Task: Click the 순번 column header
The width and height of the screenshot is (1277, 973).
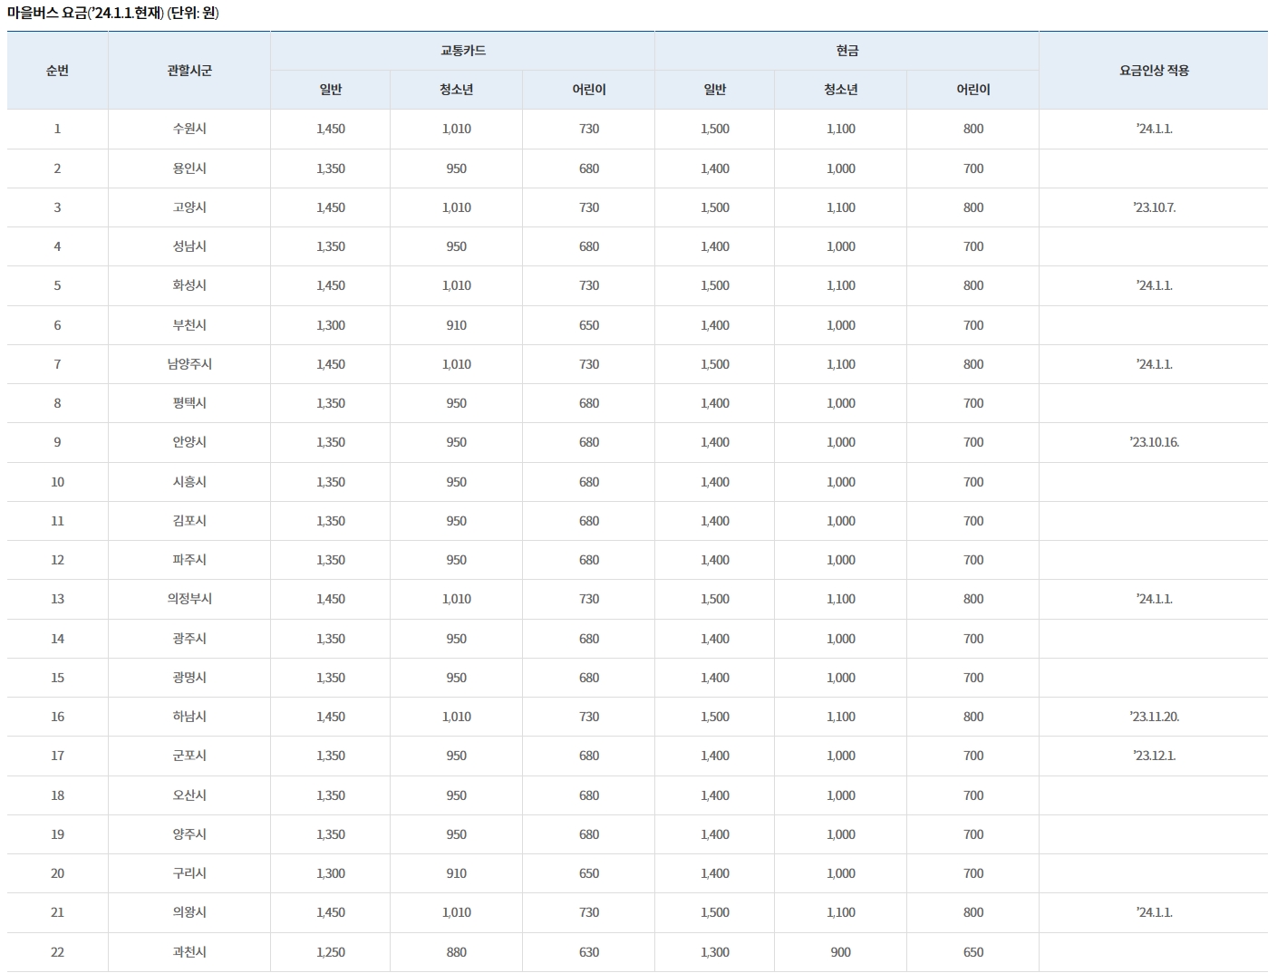Action: pyautogui.click(x=57, y=71)
